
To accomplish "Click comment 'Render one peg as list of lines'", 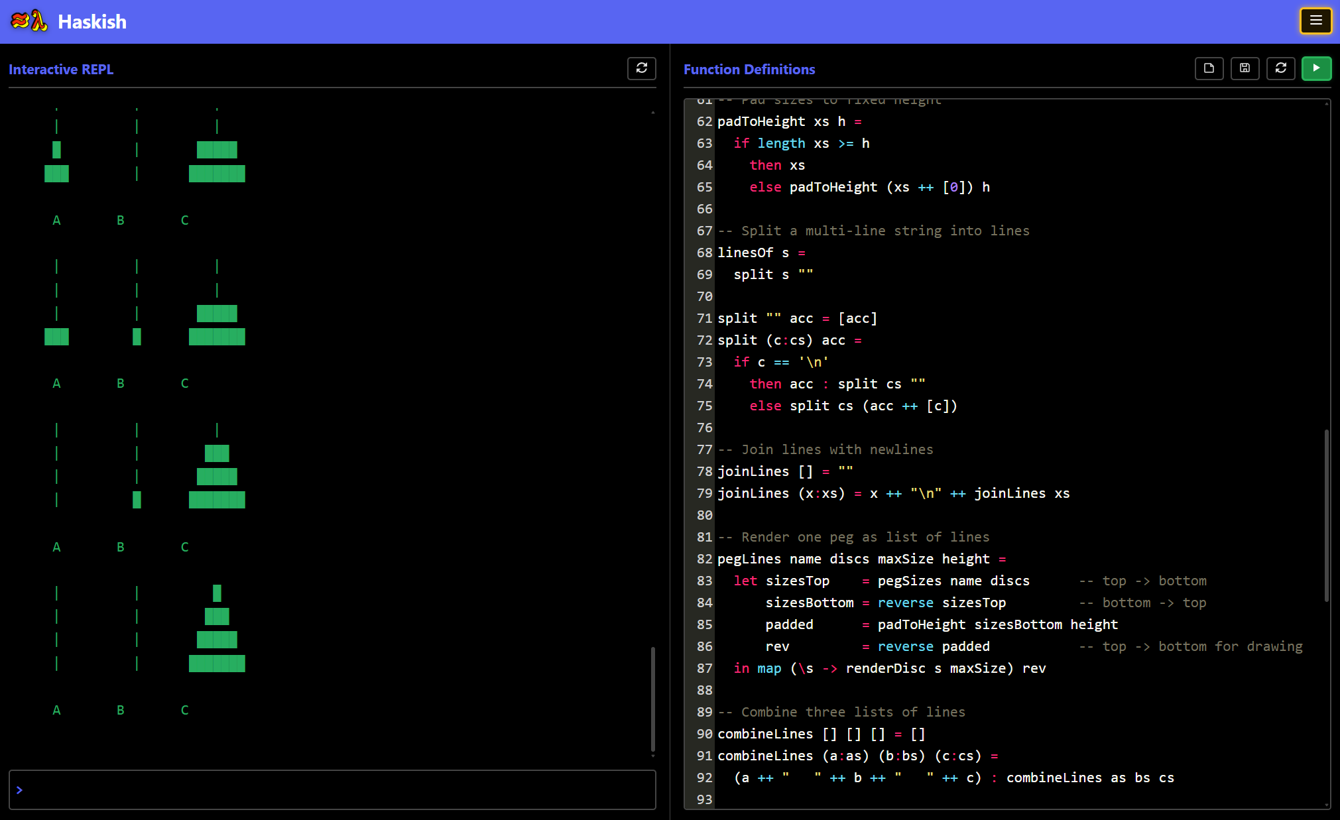I will coord(853,537).
